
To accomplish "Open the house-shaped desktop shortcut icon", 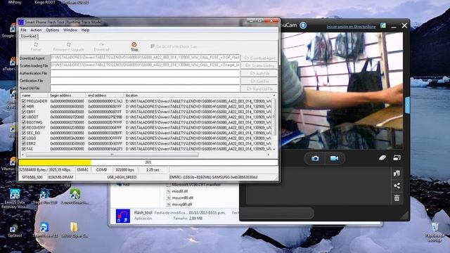I will [x=75, y=194].
